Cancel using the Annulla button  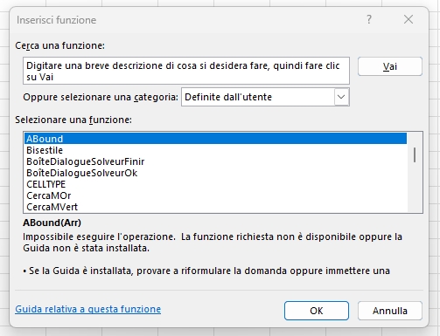click(390, 311)
